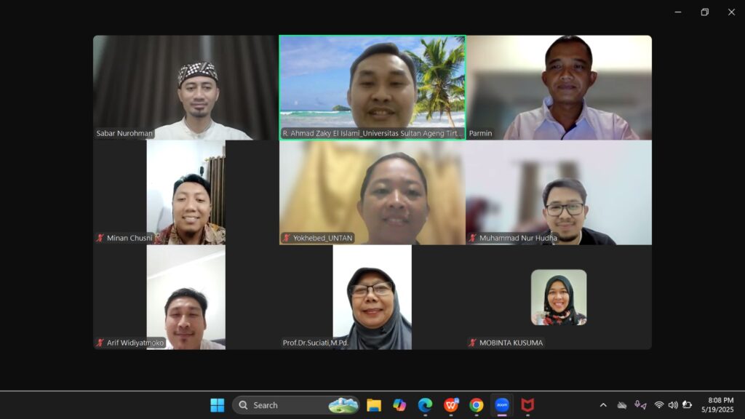Image resolution: width=745 pixels, height=419 pixels.
Task: Click the 'Prof.Dr.Suciati,M.Pd.' name label
Action: [x=316, y=343]
